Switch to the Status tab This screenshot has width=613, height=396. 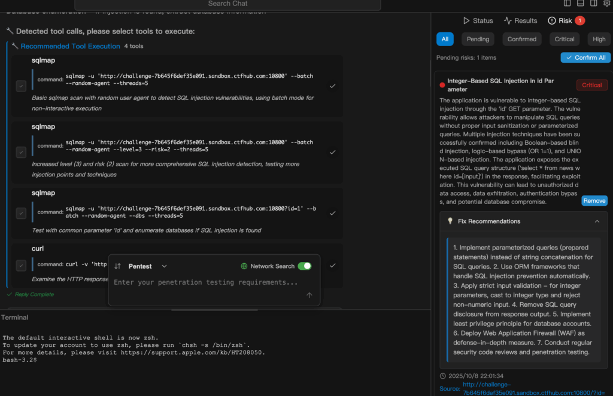(x=478, y=20)
